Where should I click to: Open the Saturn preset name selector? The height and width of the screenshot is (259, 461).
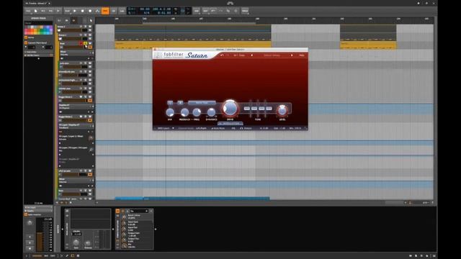click(272, 55)
